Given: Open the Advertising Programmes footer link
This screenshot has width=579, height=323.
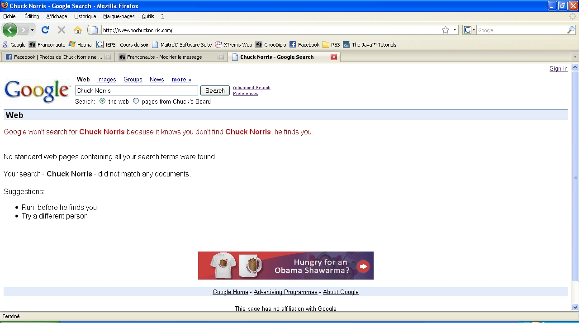Looking at the screenshot, I should [285, 292].
